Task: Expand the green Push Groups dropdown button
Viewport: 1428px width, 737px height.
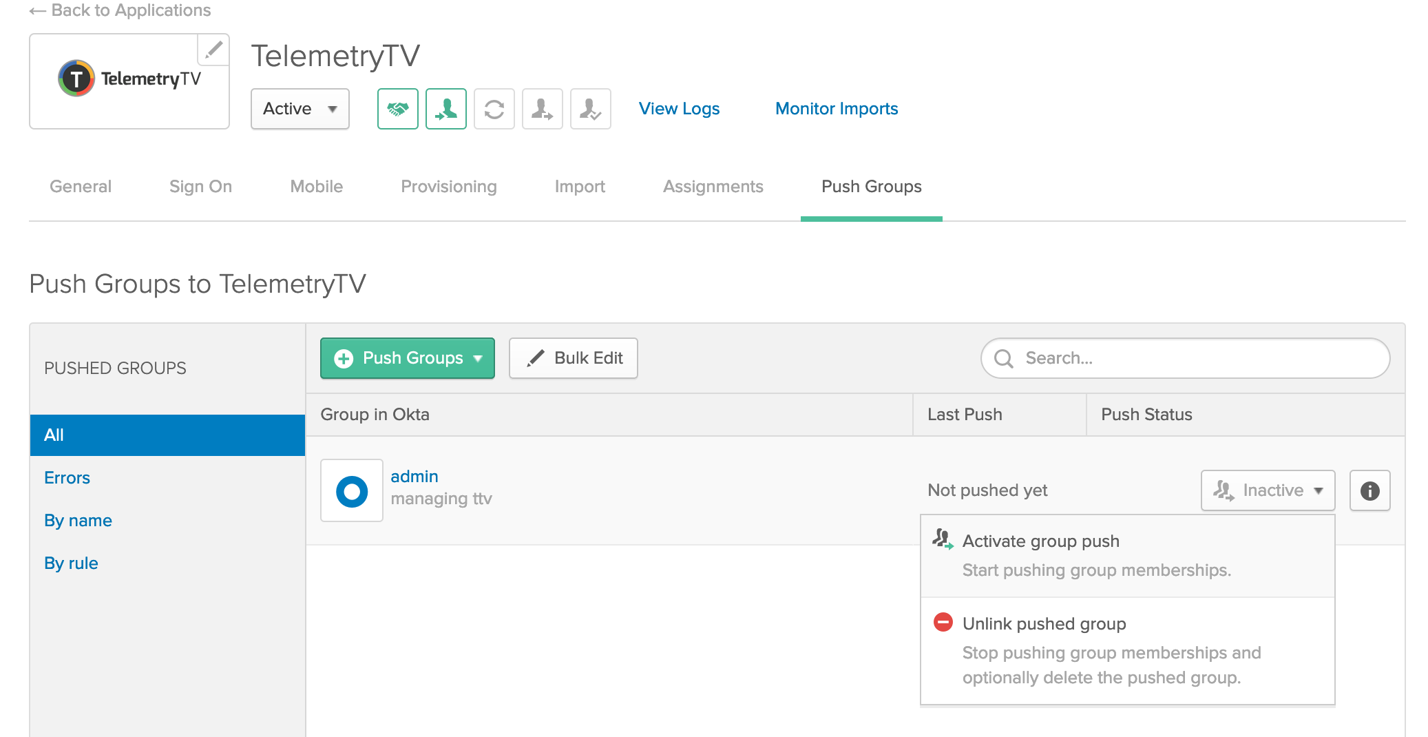Action: click(408, 358)
